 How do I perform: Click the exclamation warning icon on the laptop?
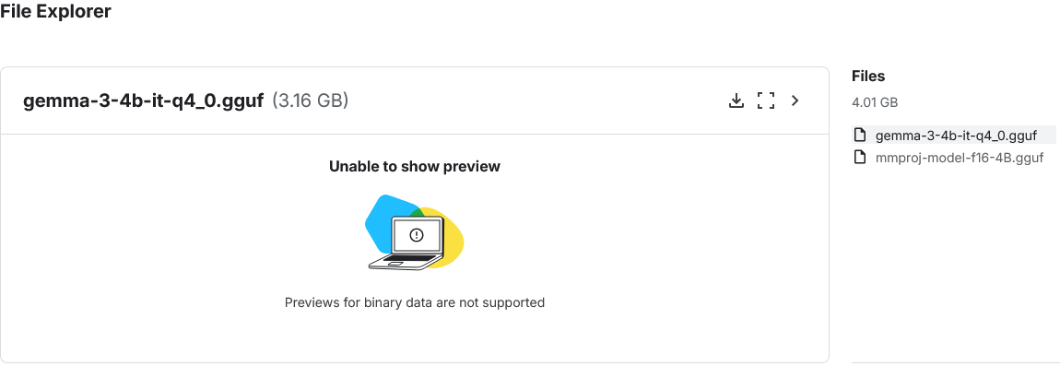click(x=416, y=236)
